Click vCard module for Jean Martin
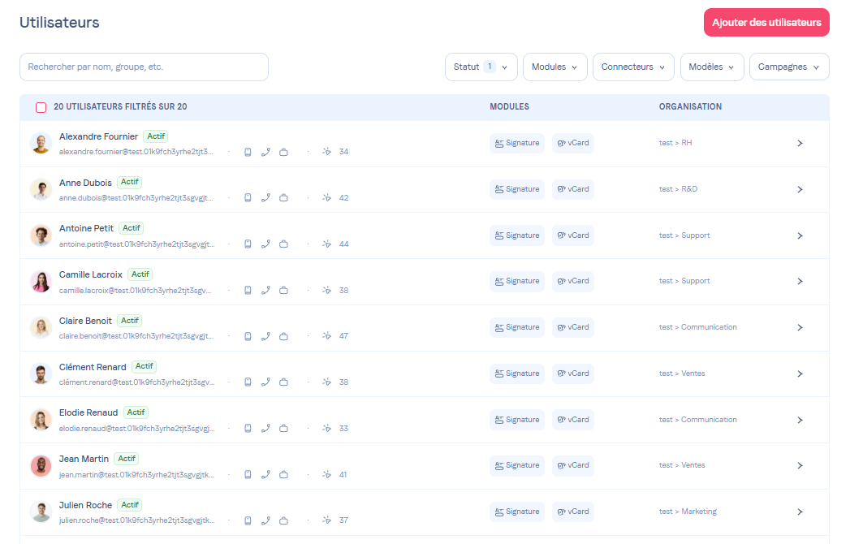The height and width of the screenshot is (544, 863). pos(573,466)
